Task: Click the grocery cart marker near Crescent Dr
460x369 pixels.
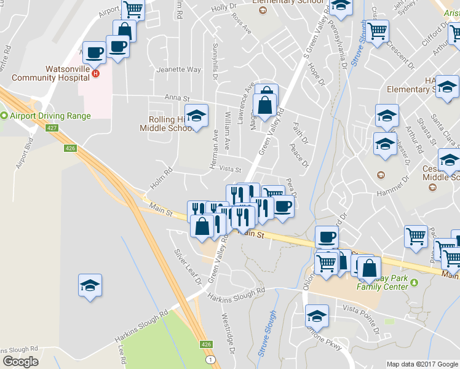Action: pos(377,33)
